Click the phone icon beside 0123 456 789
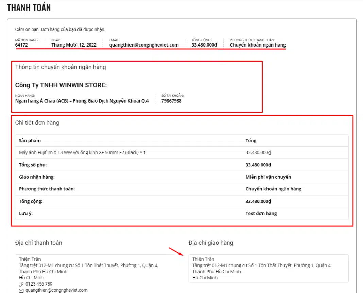Image resolution: width=363 pixels, height=293 pixels. click(x=21, y=284)
